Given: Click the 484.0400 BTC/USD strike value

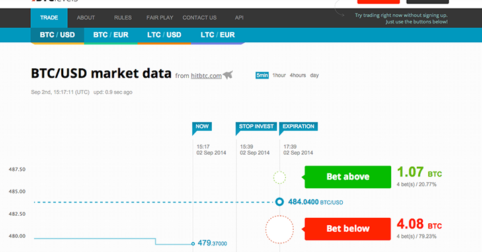Looking at the screenshot, I should (315, 202).
